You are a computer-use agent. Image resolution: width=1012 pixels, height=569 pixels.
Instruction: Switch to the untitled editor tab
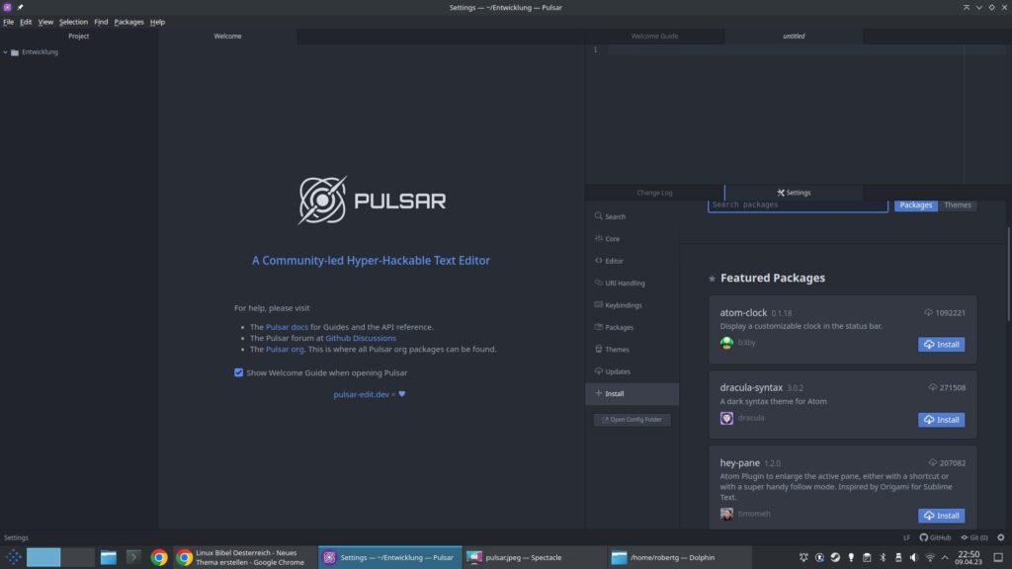[x=794, y=37]
